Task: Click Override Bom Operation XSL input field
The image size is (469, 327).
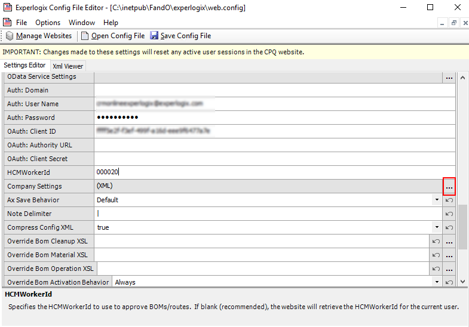Action: point(263,269)
